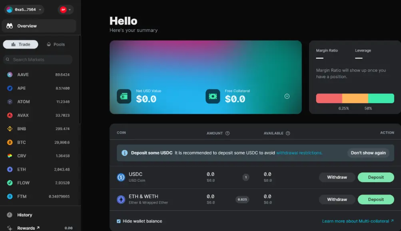Open the Optimism network selector dropdown

(66, 10)
